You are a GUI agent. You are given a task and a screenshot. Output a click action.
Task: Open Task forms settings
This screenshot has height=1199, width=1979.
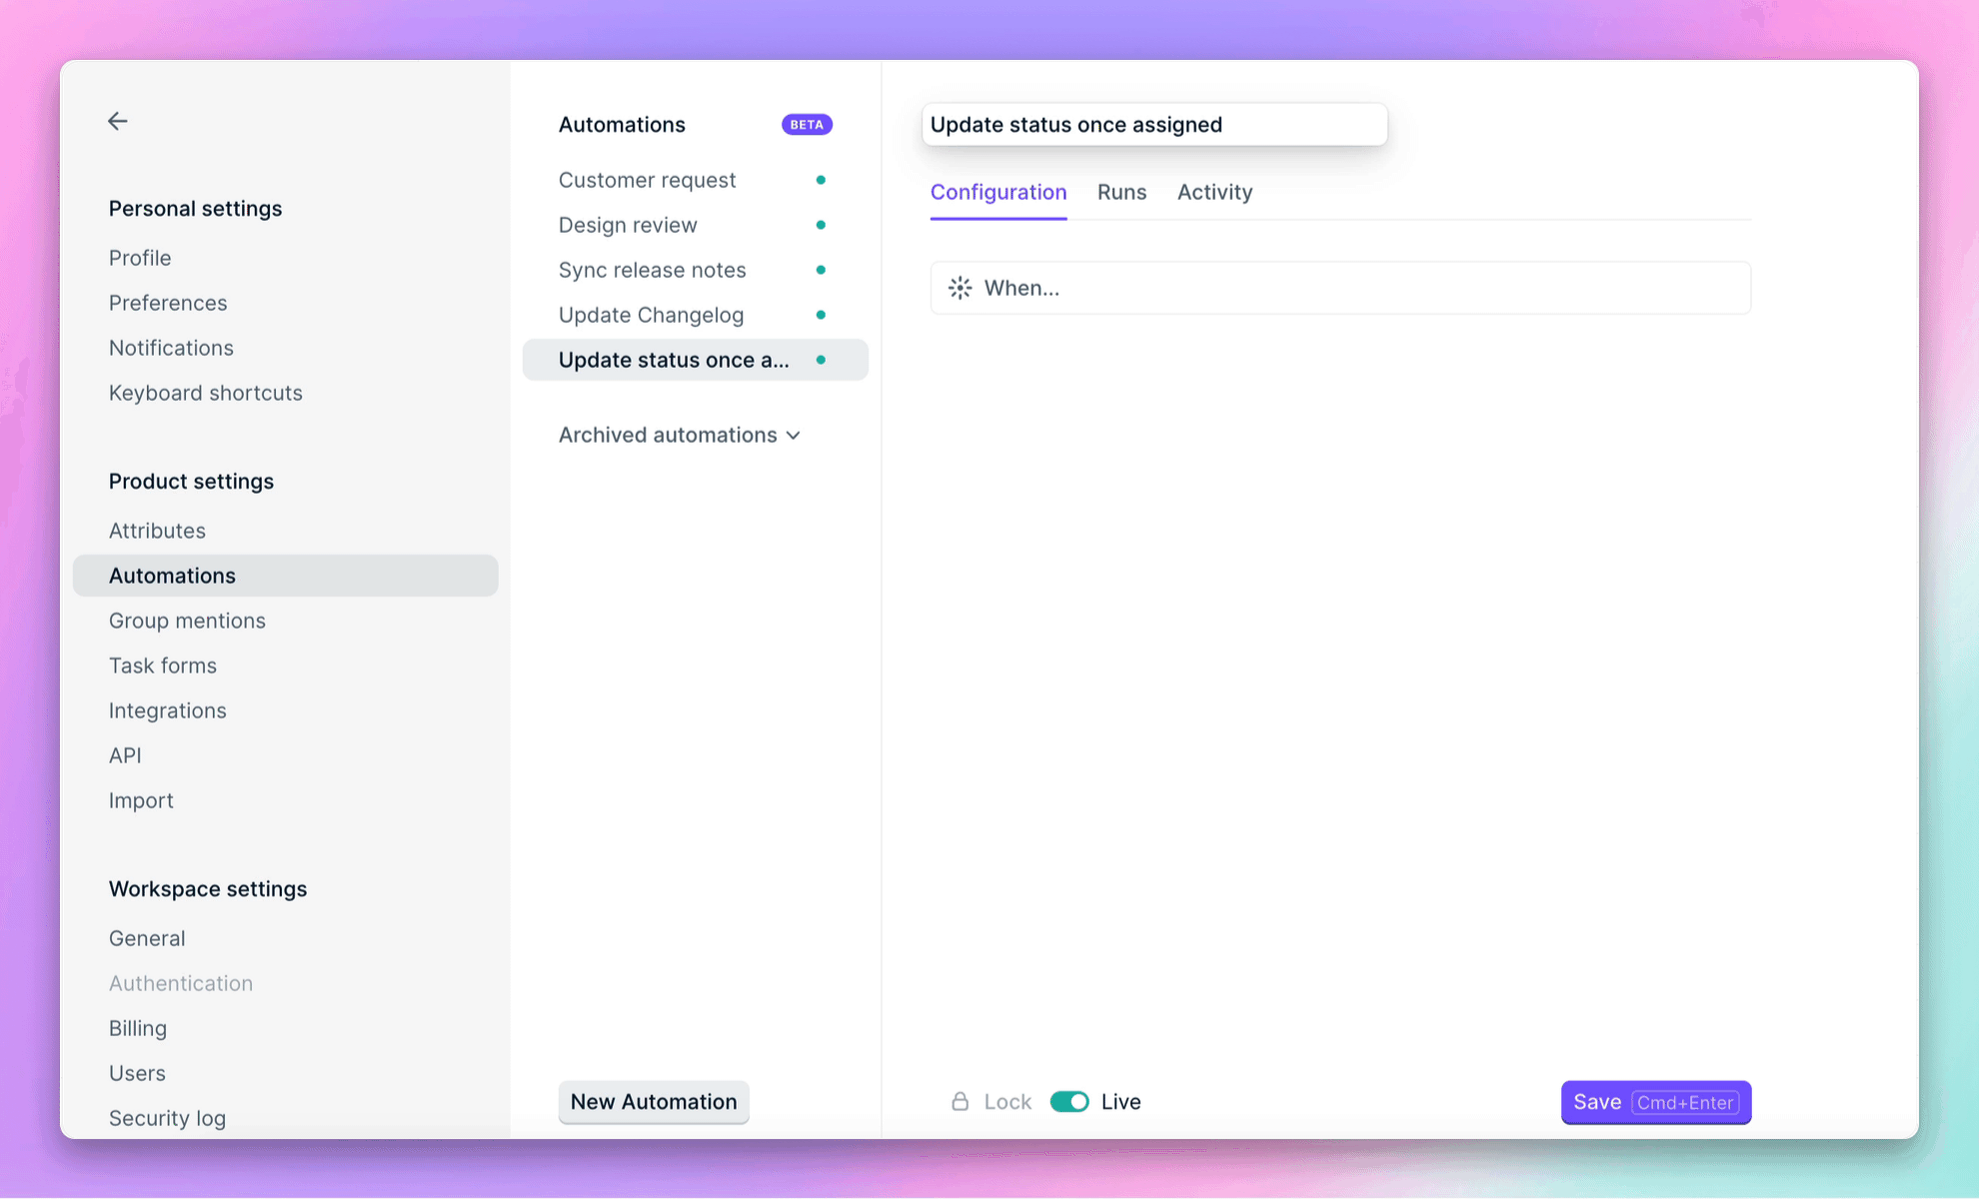pyautogui.click(x=163, y=665)
